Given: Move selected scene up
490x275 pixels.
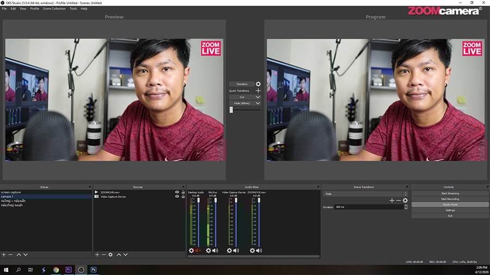Looking at the screenshot, I should point(19,255).
